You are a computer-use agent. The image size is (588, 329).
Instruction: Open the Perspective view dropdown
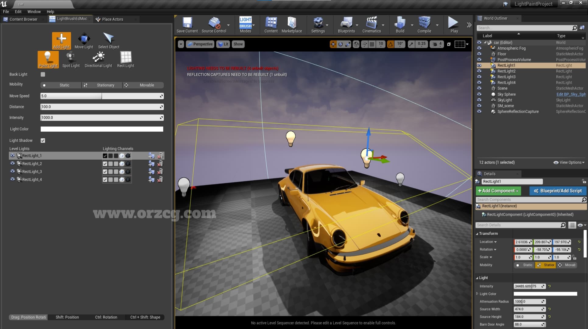pos(200,44)
